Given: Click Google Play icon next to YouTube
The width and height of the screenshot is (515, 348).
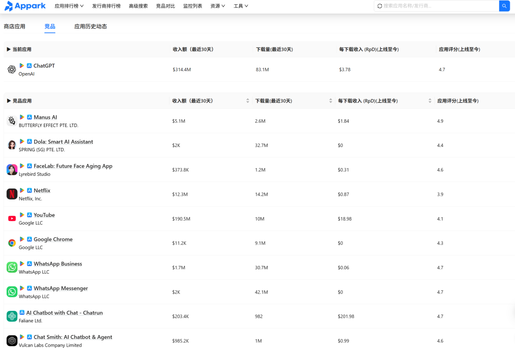Looking at the screenshot, I should pos(22,215).
